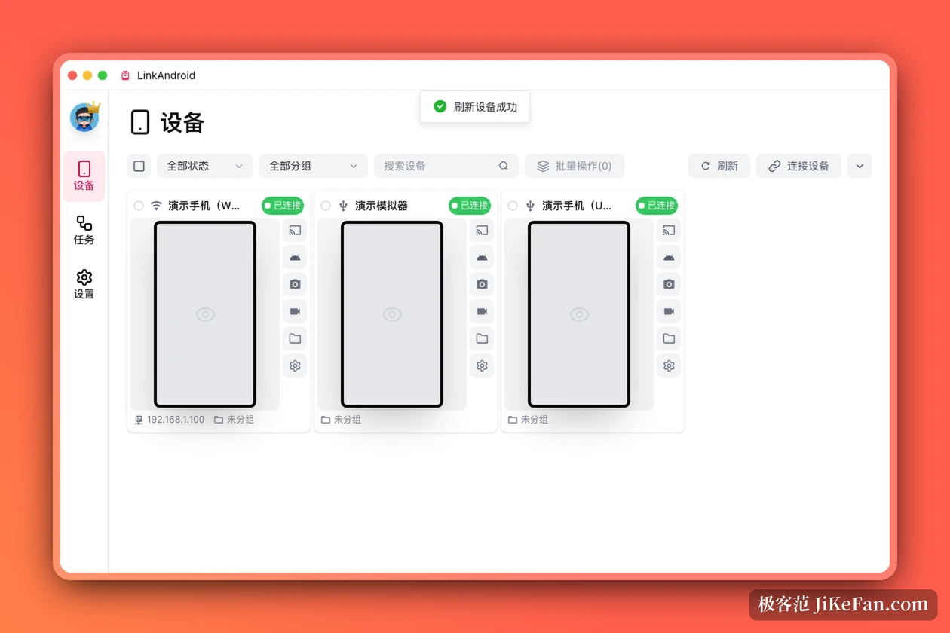Open the file manager for the WiFi demo phone
950x633 pixels.
(295, 338)
